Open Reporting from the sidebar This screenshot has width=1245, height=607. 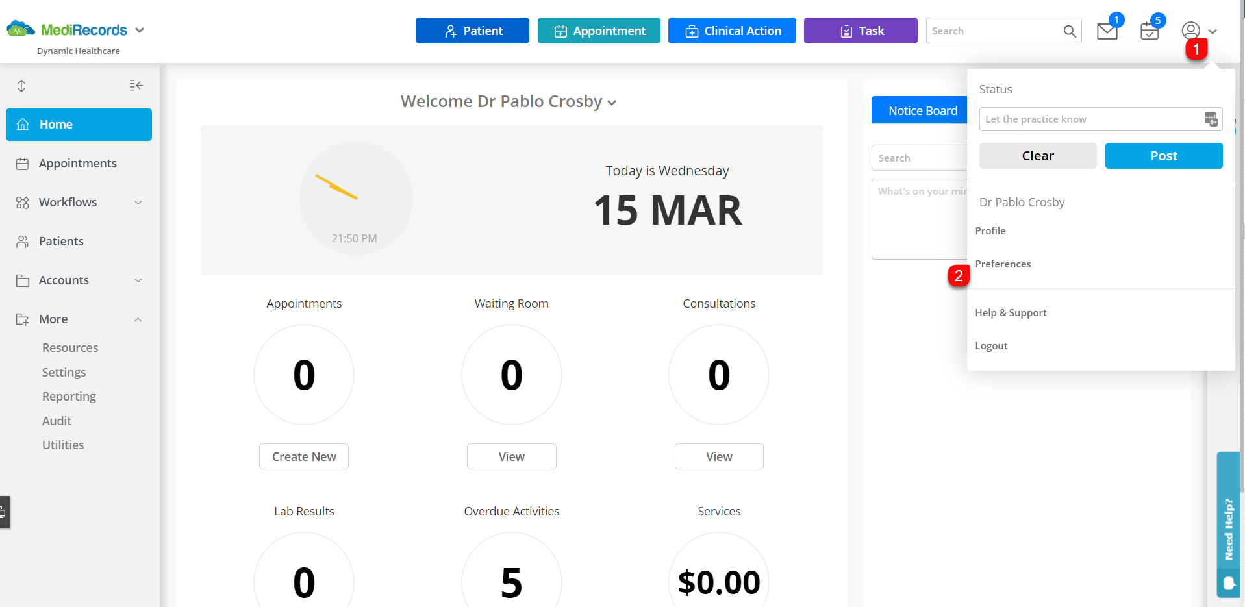[x=69, y=396]
